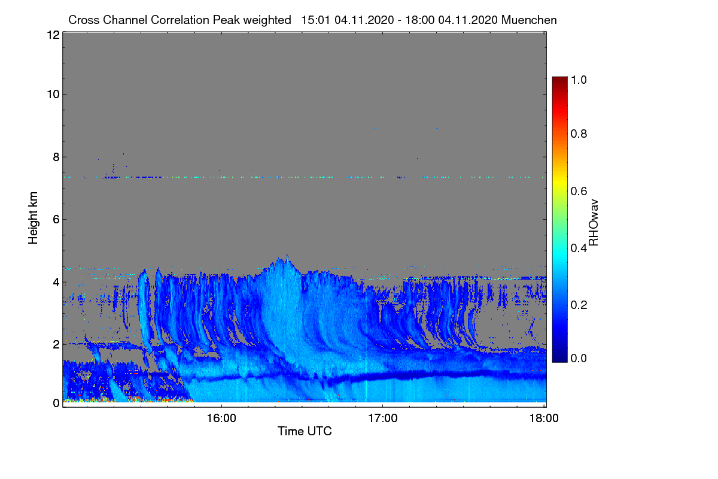Click the station name 'Muenchen' in the title
Viewport: 718px width, 479px height.
point(530,20)
